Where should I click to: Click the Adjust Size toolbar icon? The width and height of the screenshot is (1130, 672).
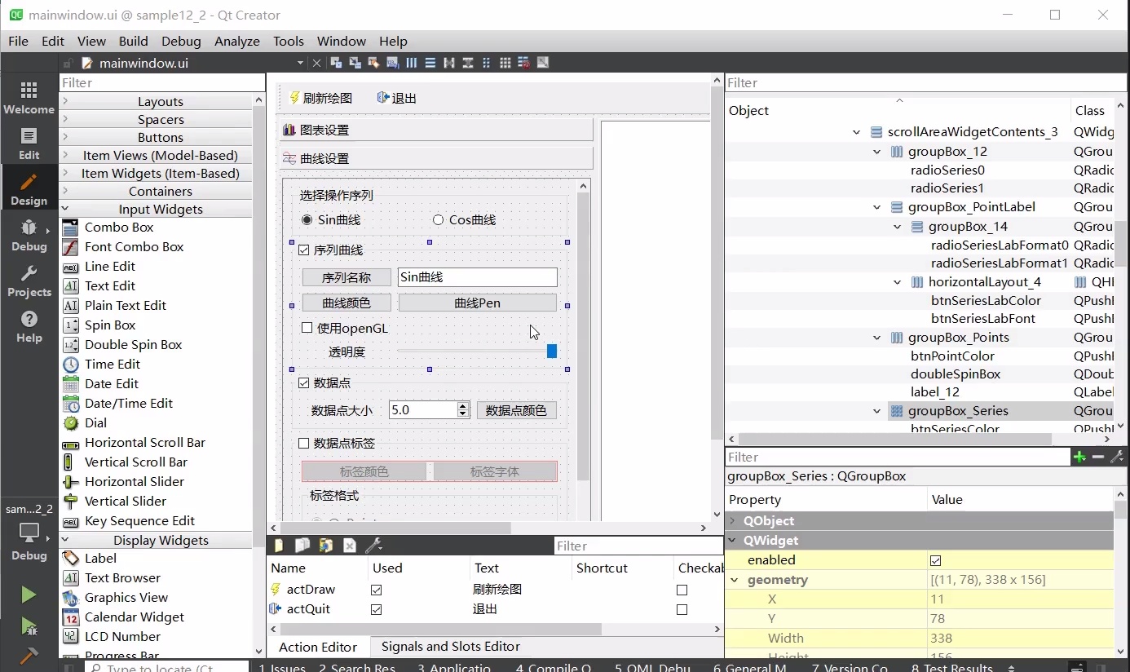coord(543,63)
